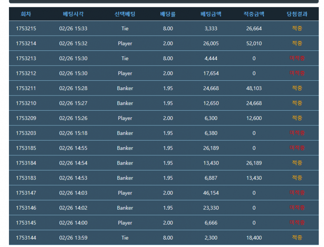Click bet time 02/26 13:59
The image size is (324, 247).
(73, 238)
